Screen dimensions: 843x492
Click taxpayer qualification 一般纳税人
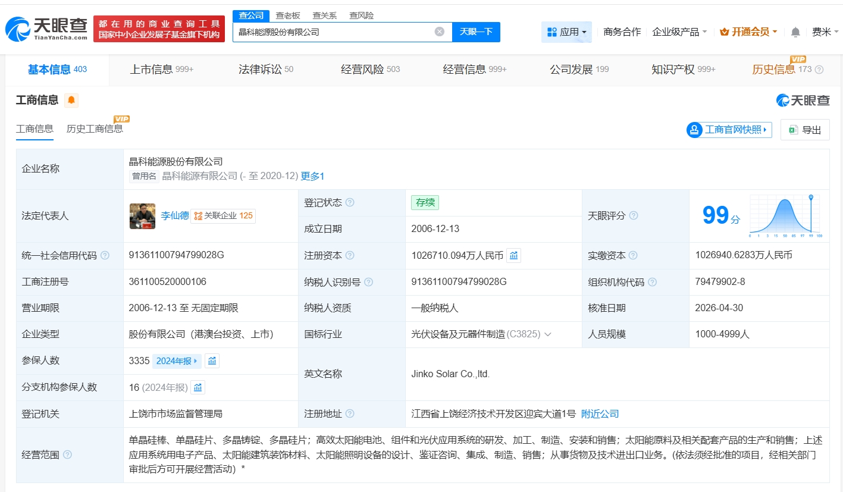coord(435,308)
